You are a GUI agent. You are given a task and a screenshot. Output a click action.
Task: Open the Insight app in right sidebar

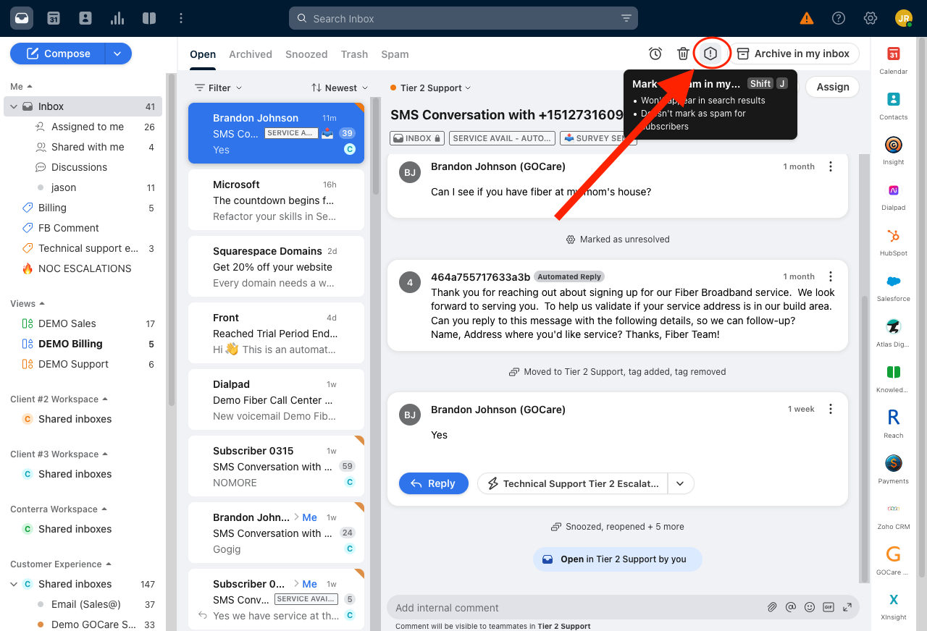click(894, 151)
